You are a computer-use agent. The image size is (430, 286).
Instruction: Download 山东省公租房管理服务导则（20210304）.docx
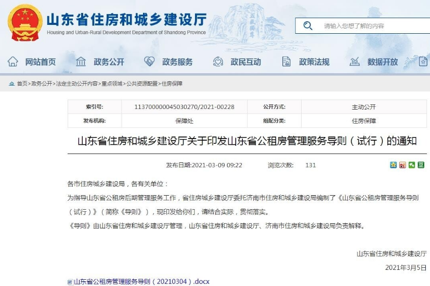141,281
